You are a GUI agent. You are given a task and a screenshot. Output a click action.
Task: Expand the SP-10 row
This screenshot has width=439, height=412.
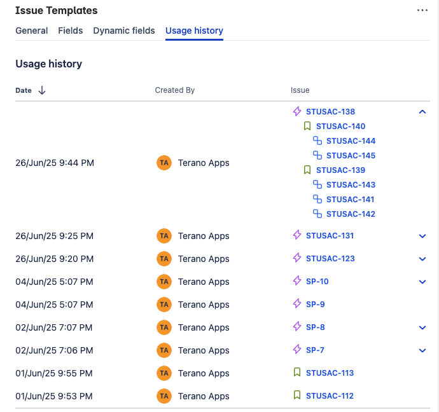(422, 282)
